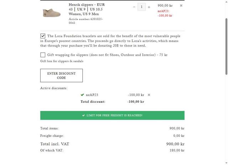This screenshot has width=228, height=165.
Task: Click the red neAP23 label under price
Action: pos(164,11)
